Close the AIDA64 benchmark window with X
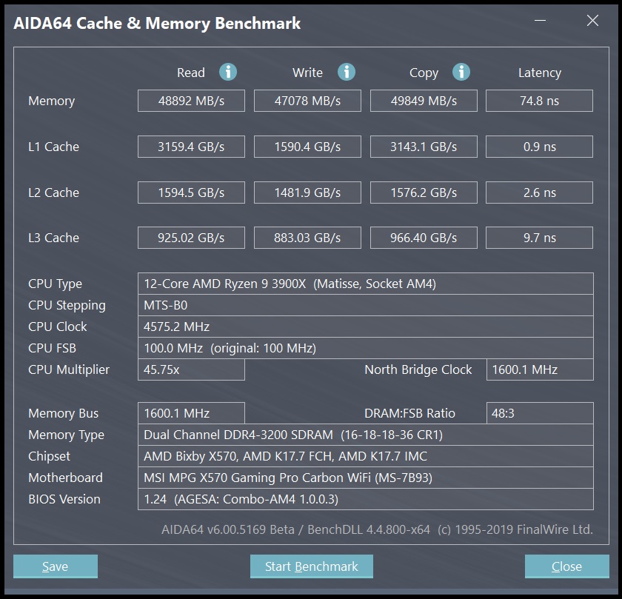622x599 pixels. (592, 21)
